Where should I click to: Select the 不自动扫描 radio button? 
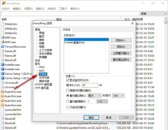[68, 107]
